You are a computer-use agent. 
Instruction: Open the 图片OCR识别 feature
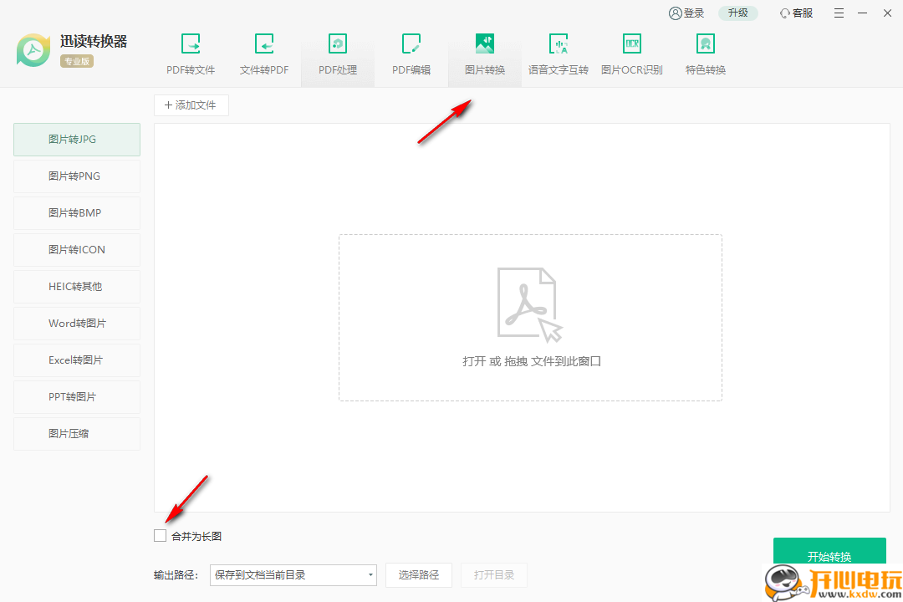[x=631, y=52]
